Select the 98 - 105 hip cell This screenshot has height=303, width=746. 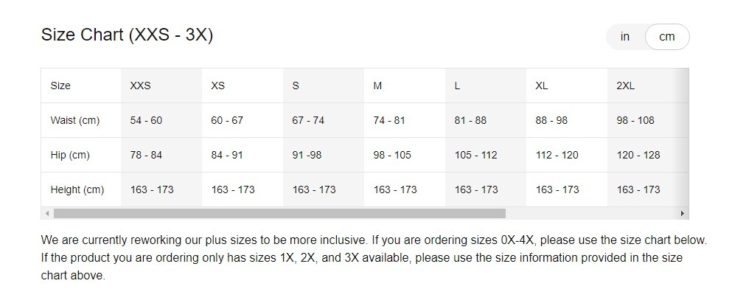coord(392,155)
